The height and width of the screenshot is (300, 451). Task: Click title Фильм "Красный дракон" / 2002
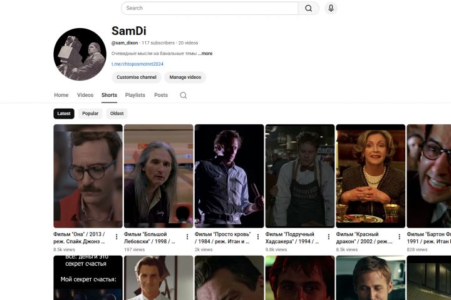(364, 237)
